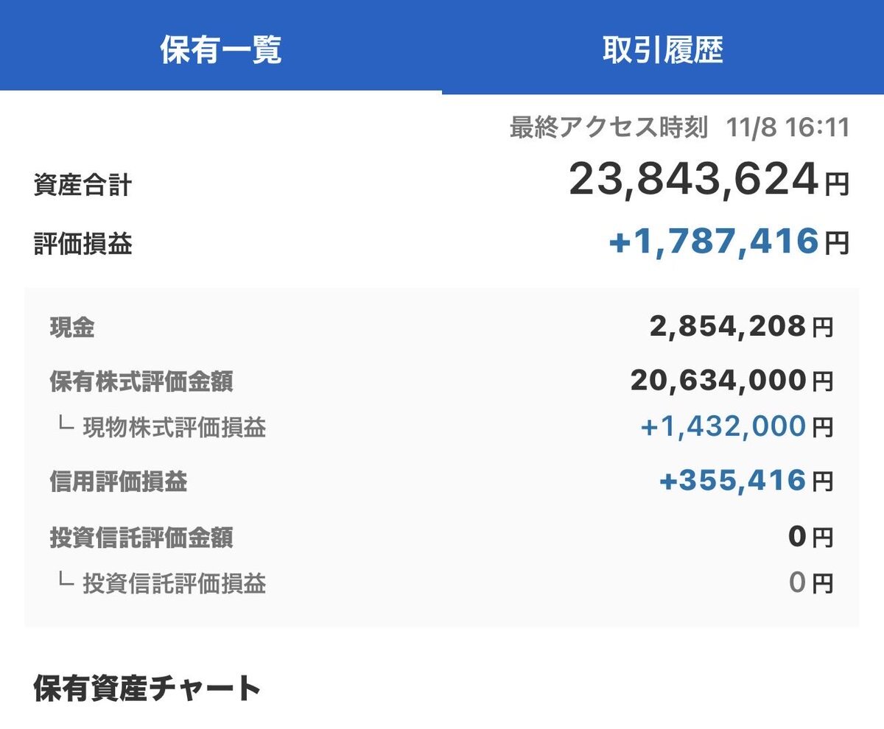Select the 投資信託評価金額 label
The width and height of the screenshot is (884, 729).
pos(141,538)
